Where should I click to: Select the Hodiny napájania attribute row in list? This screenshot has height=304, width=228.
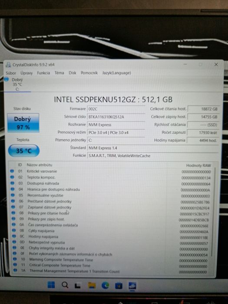click(110, 237)
